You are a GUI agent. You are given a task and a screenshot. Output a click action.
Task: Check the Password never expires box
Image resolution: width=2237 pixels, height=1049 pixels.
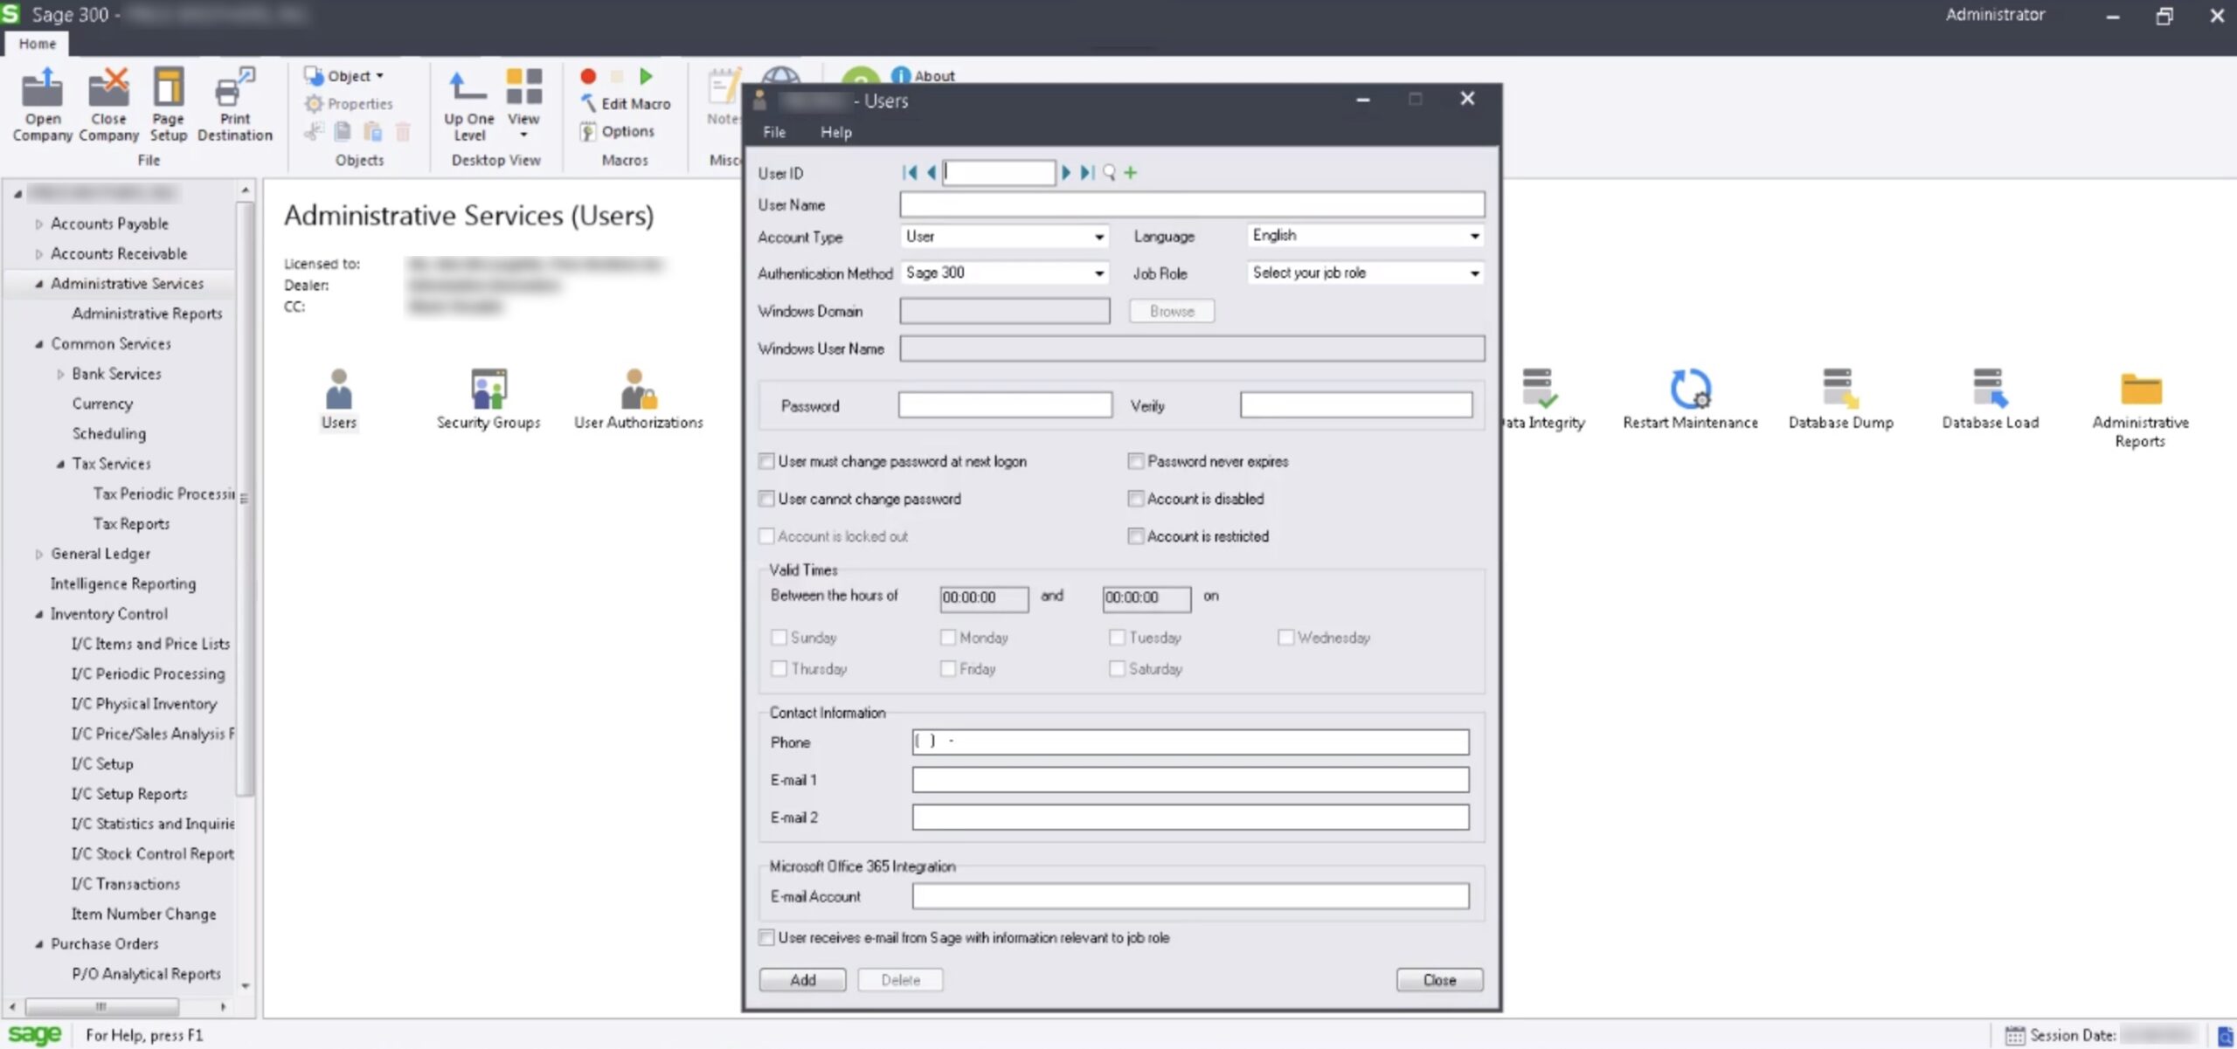1135,461
